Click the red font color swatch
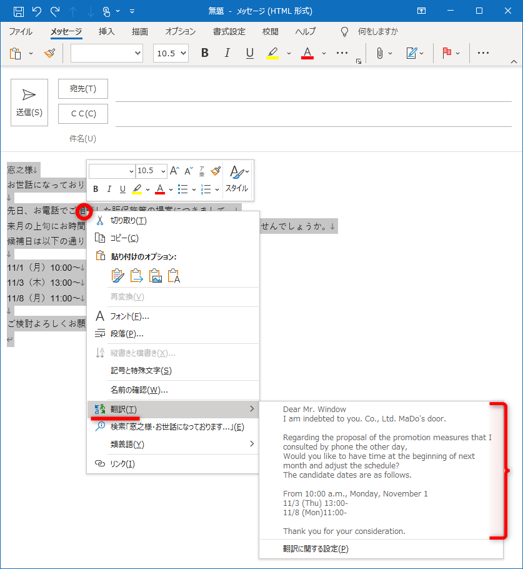The height and width of the screenshot is (569, 523). [307, 57]
